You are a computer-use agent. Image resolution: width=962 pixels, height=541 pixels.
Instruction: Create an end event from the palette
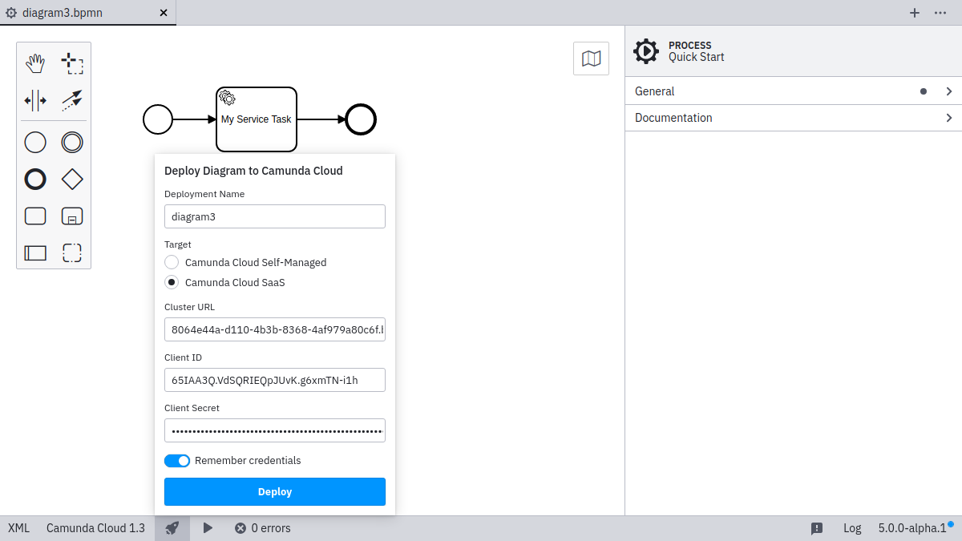(x=35, y=179)
